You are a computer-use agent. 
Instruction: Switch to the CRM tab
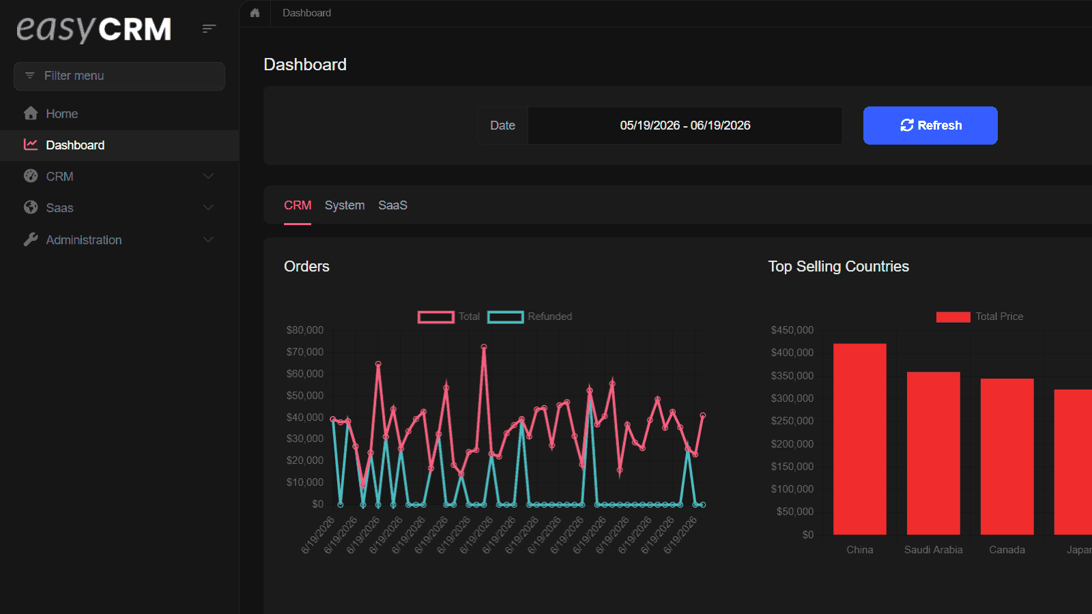(x=298, y=205)
